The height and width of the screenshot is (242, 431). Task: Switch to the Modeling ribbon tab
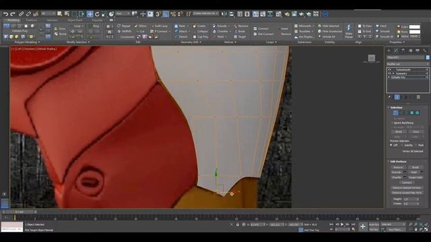(x=13, y=20)
